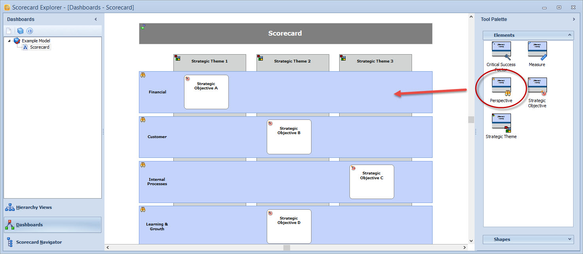Collapse the Elements palette section

click(570, 35)
